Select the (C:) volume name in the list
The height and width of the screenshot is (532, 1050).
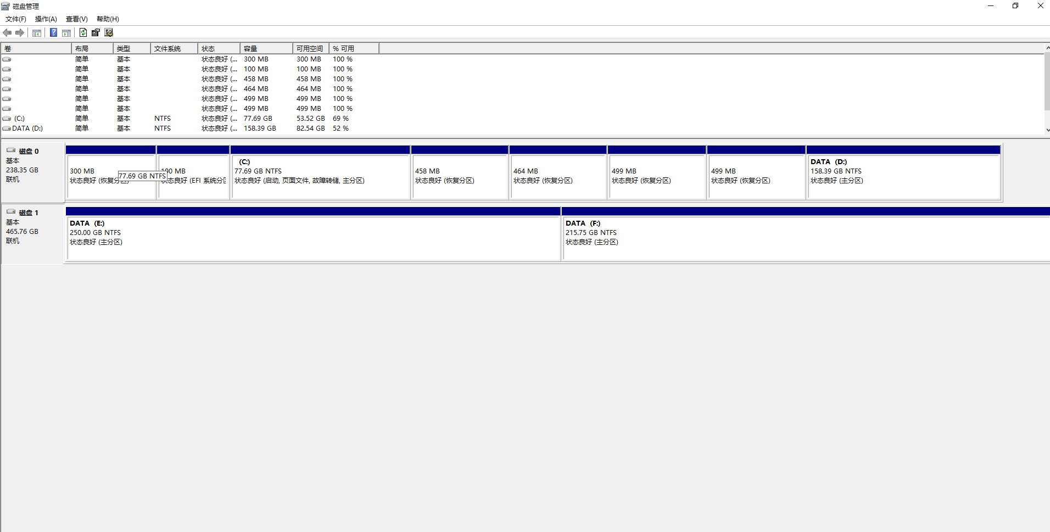pos(19,119)
